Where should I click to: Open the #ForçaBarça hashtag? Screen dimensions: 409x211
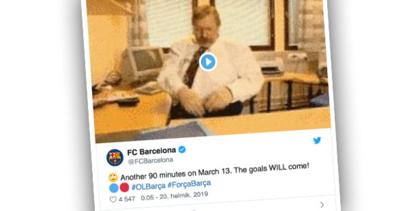(x=189, y=183)
